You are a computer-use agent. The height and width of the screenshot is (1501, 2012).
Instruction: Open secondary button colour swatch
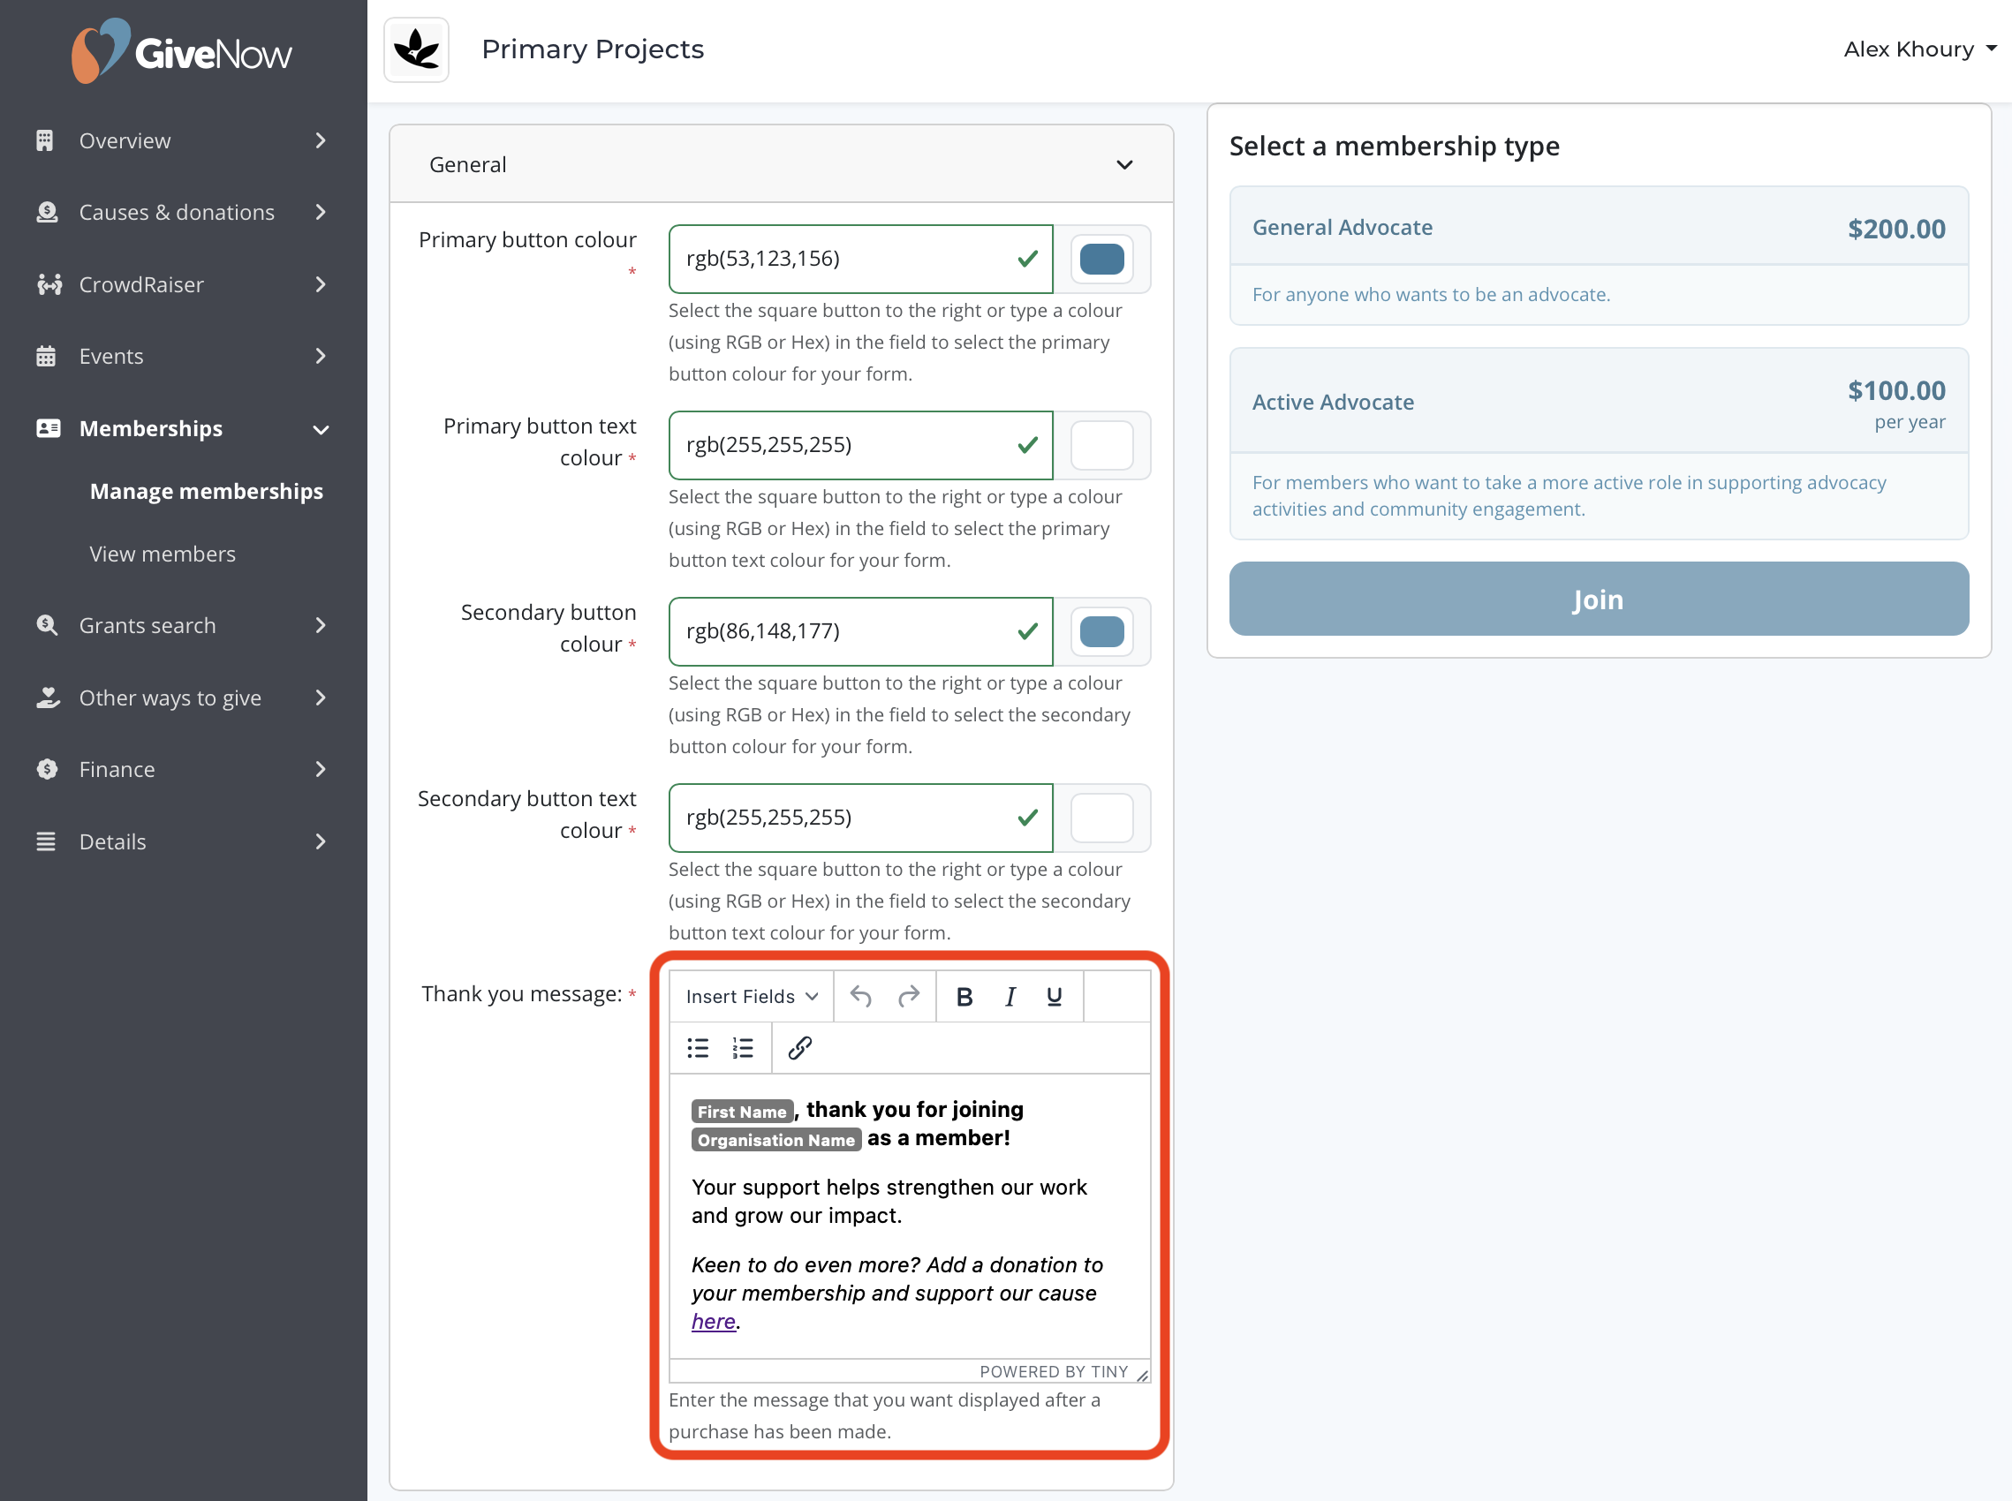(x=1101, y=631)
